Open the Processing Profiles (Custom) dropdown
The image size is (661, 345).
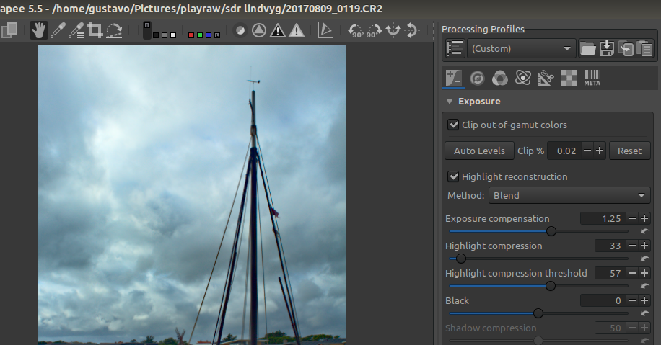click(520, 49)
